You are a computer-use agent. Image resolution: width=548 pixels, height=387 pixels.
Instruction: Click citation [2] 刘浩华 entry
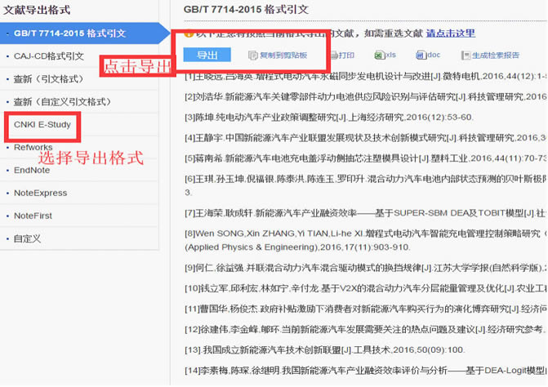point(366,96)
